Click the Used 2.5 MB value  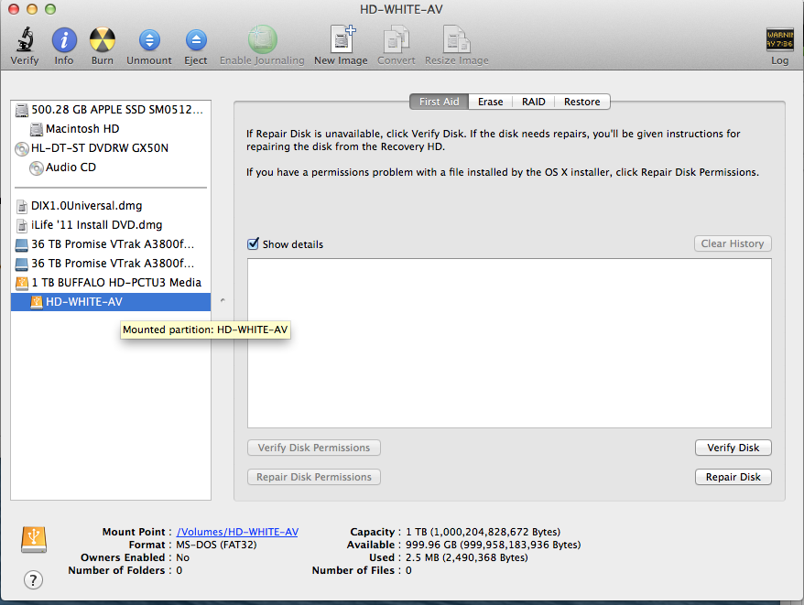(467, 557)
